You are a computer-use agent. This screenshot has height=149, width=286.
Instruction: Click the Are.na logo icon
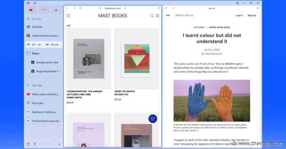[x=168, y=15]
